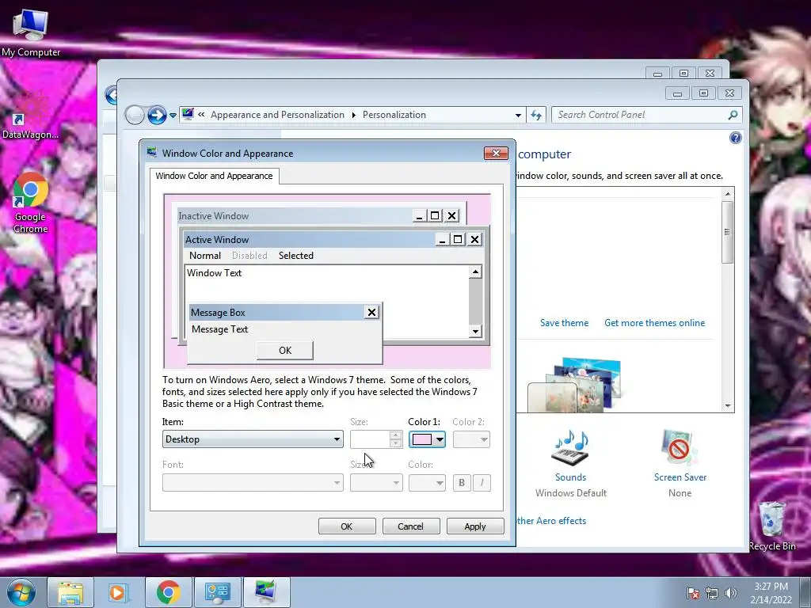Click Selected menu in preview

click(296, 256)
